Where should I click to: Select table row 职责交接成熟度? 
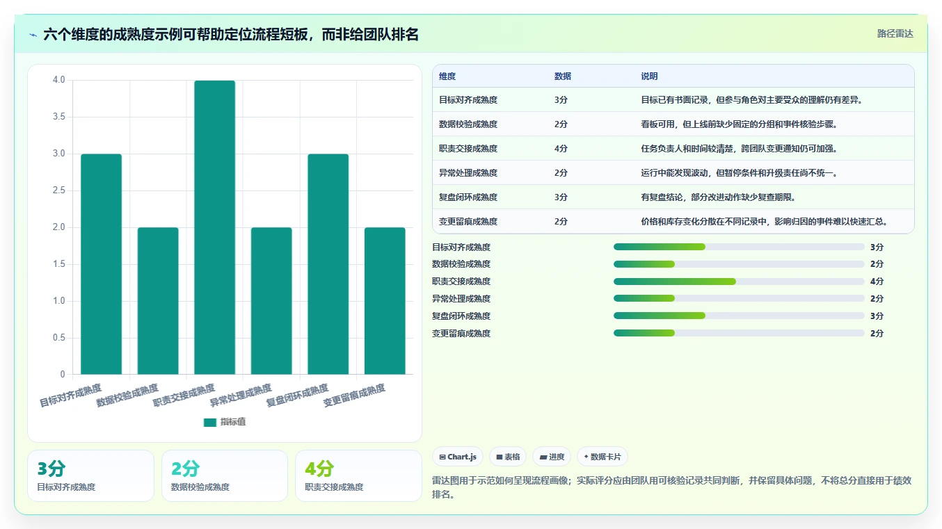tap(673, 149)
